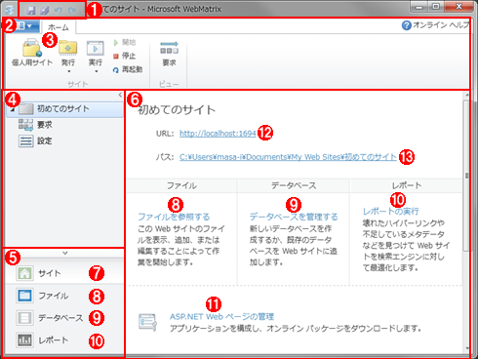Click the Redo arrow in quick access toolbar
This screenshot has height=359, width=478.
72,11
